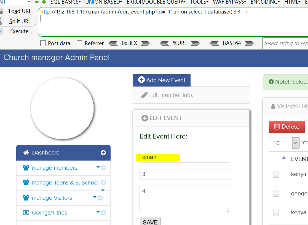Click the people icon beside manage Visitors
The height and width of the screenshot is (225, 308).
[26, 197]
